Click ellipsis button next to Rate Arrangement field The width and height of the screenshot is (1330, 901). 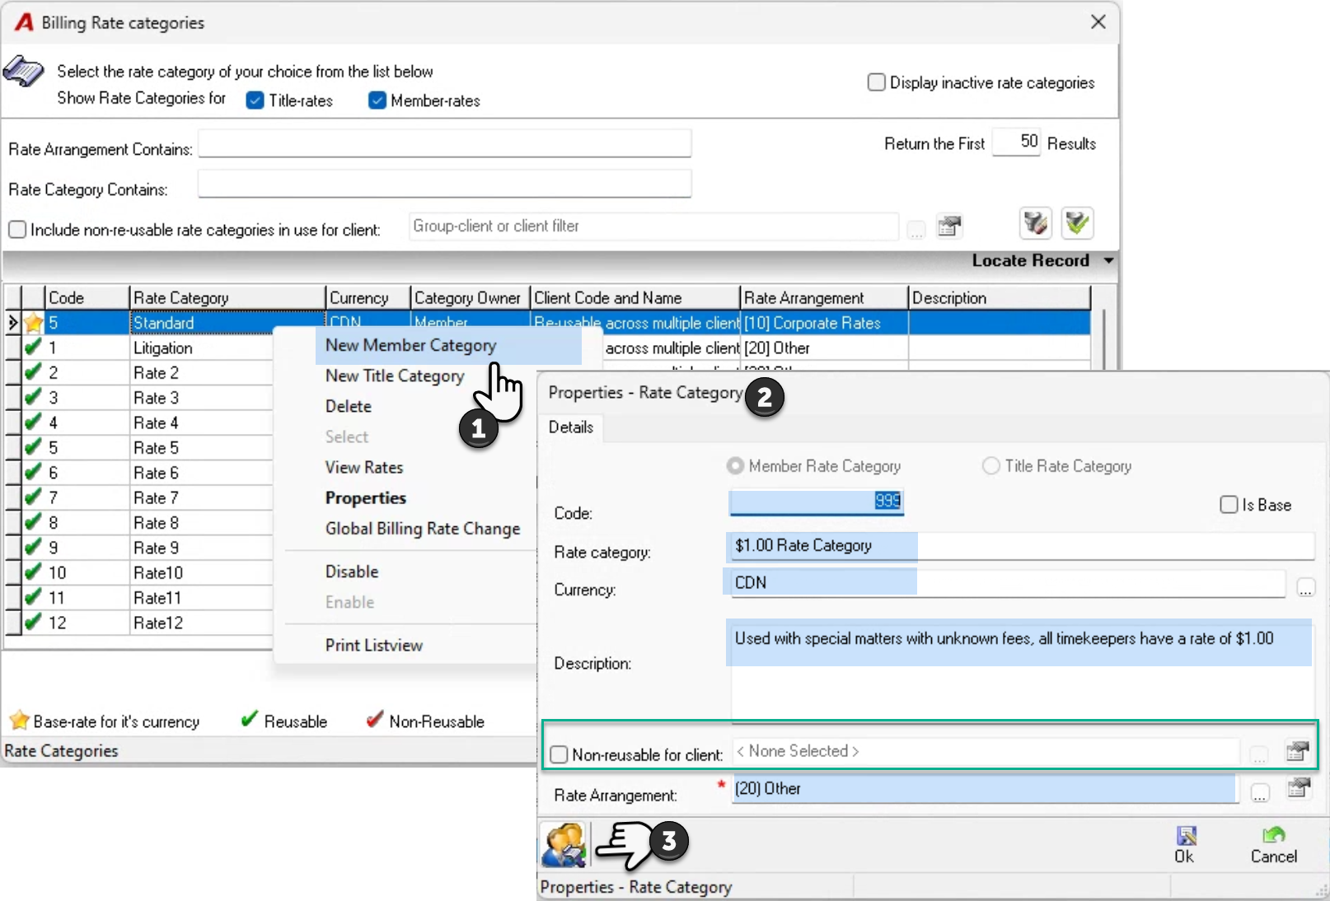coord(1260,794)
